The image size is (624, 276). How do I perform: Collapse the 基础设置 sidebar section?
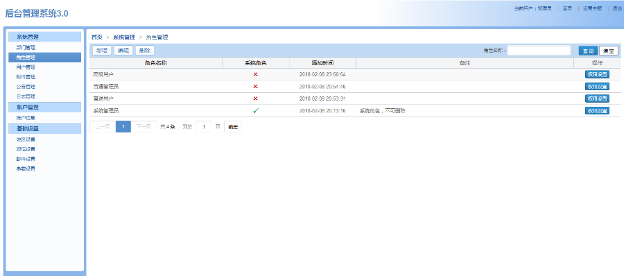pyautogui.click(x=44, y=129)
